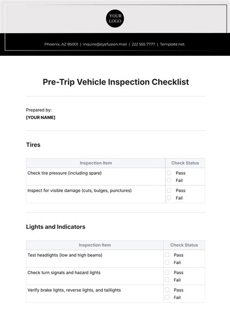
Task: Check Pass for tire pressure item
Action: click(169, 173)
